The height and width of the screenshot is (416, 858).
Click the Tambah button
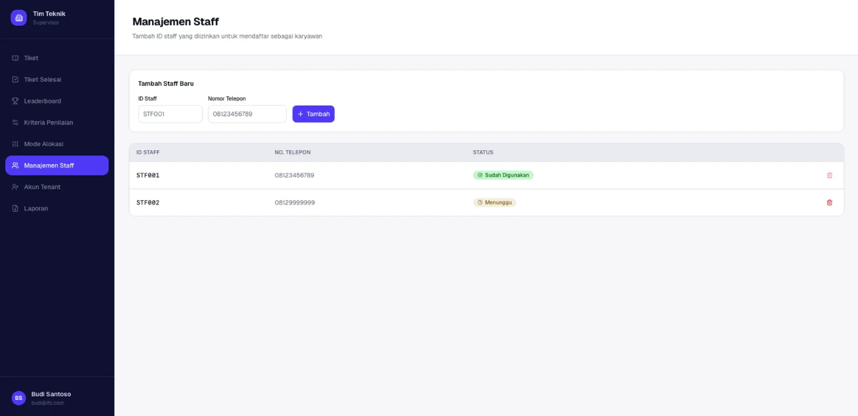tap(313, 114)
